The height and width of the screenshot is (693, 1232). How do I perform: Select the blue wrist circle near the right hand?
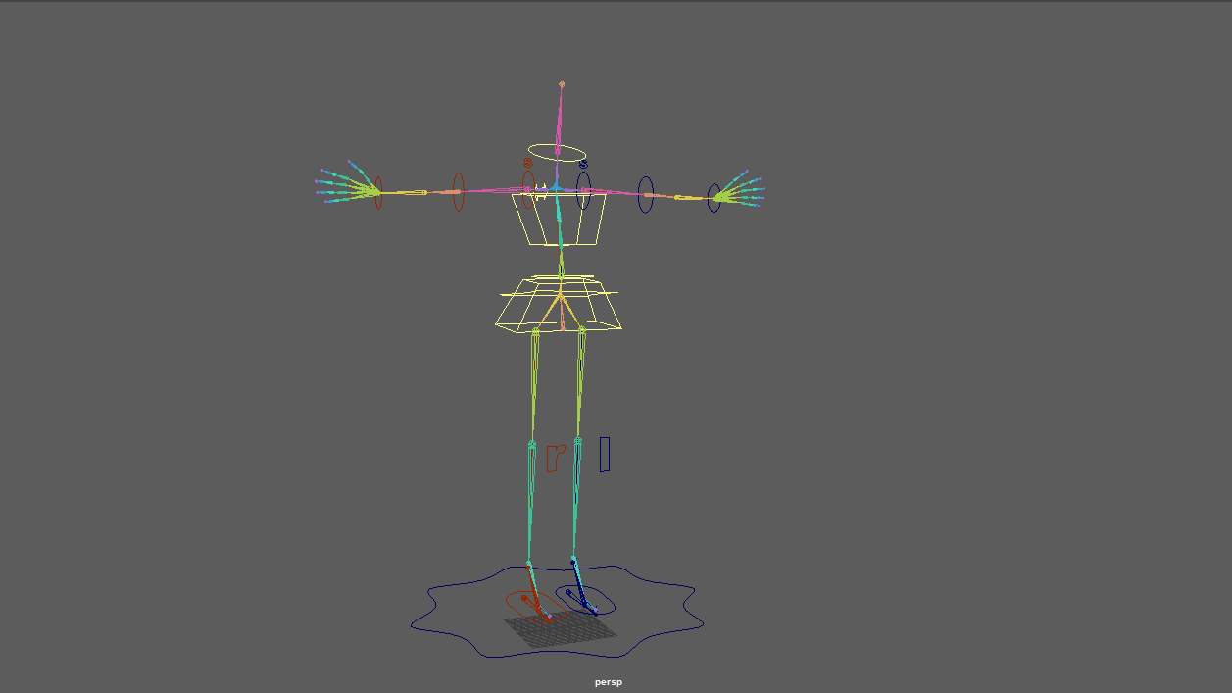pos(713,194)
